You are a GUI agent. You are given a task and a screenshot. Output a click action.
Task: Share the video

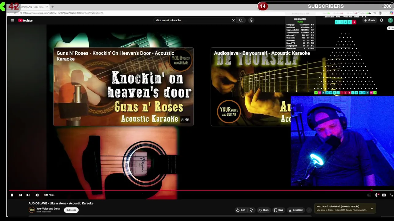pos(263,210)
